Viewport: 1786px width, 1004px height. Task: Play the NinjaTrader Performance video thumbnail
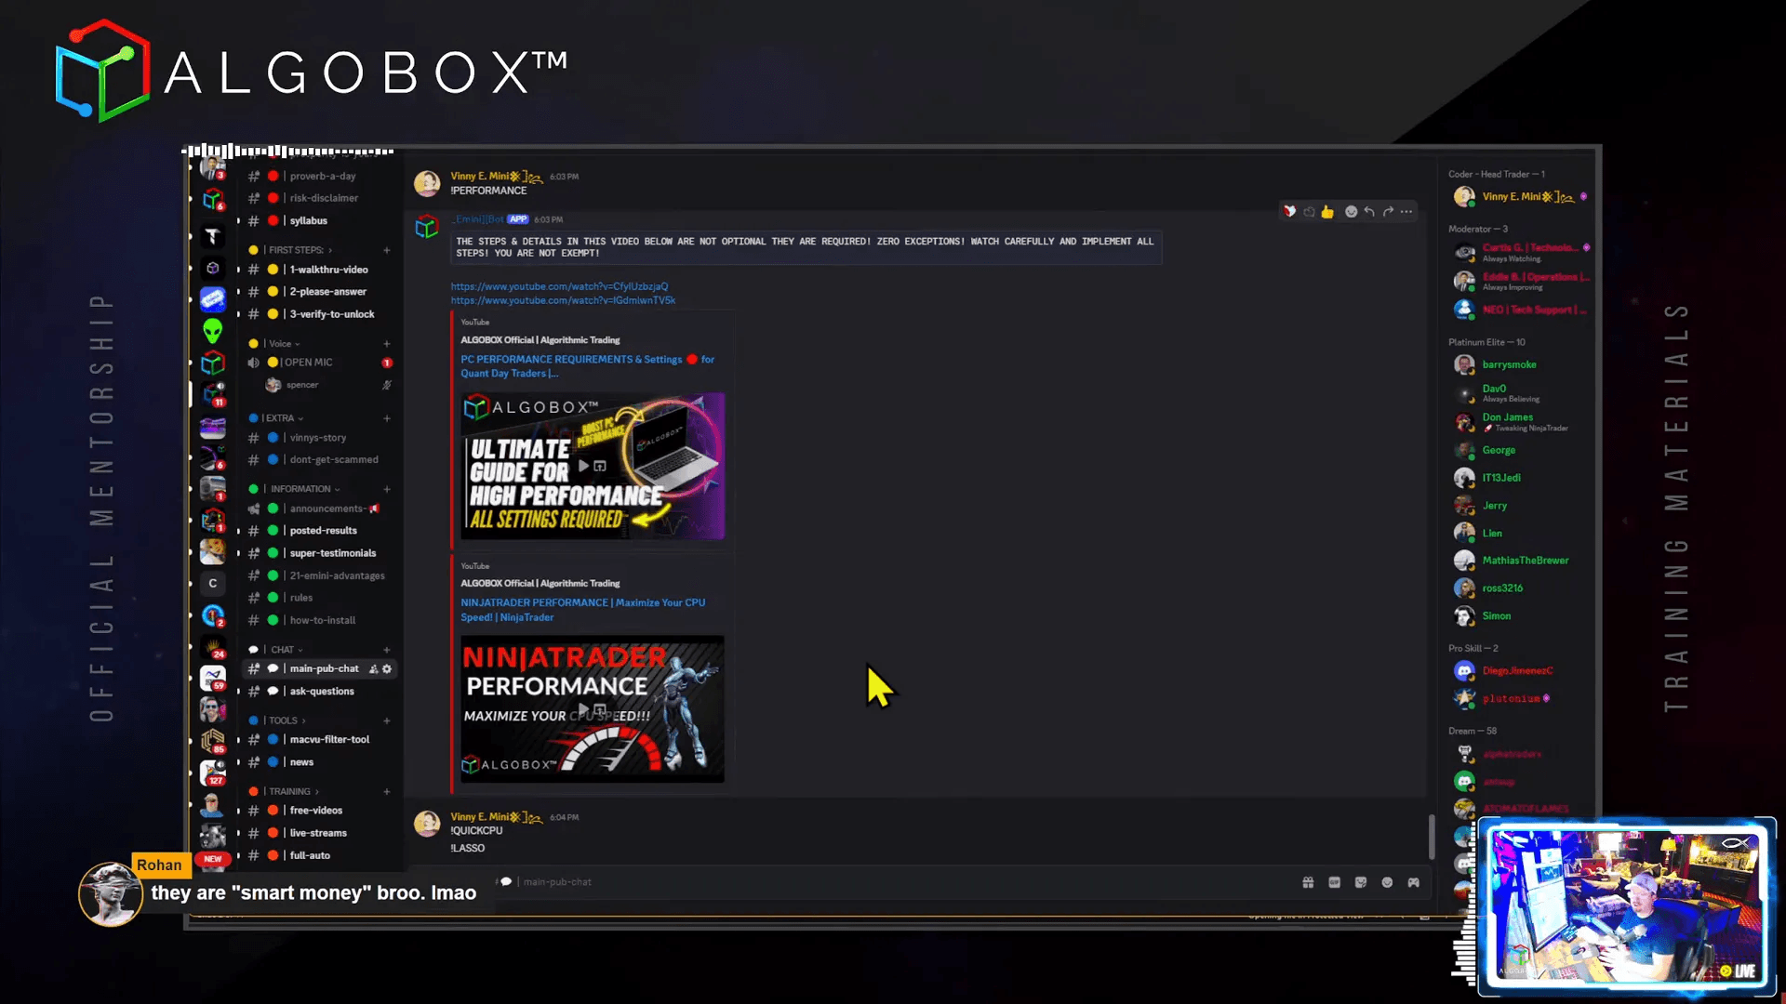click(593, 709)
